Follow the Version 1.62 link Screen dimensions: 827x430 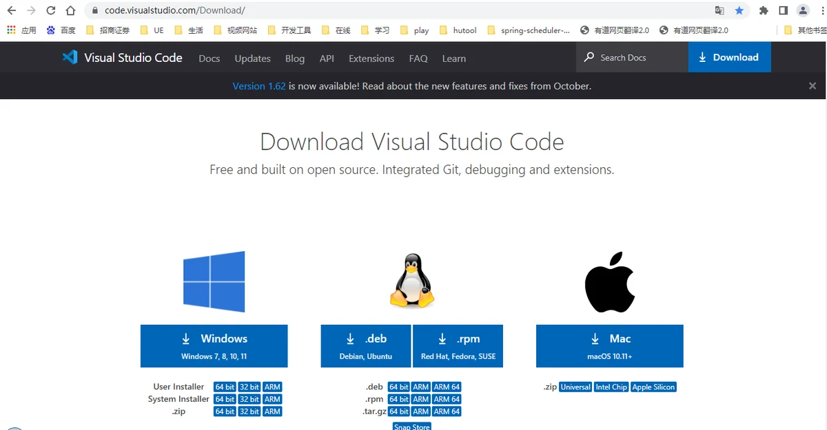point(259,86)
